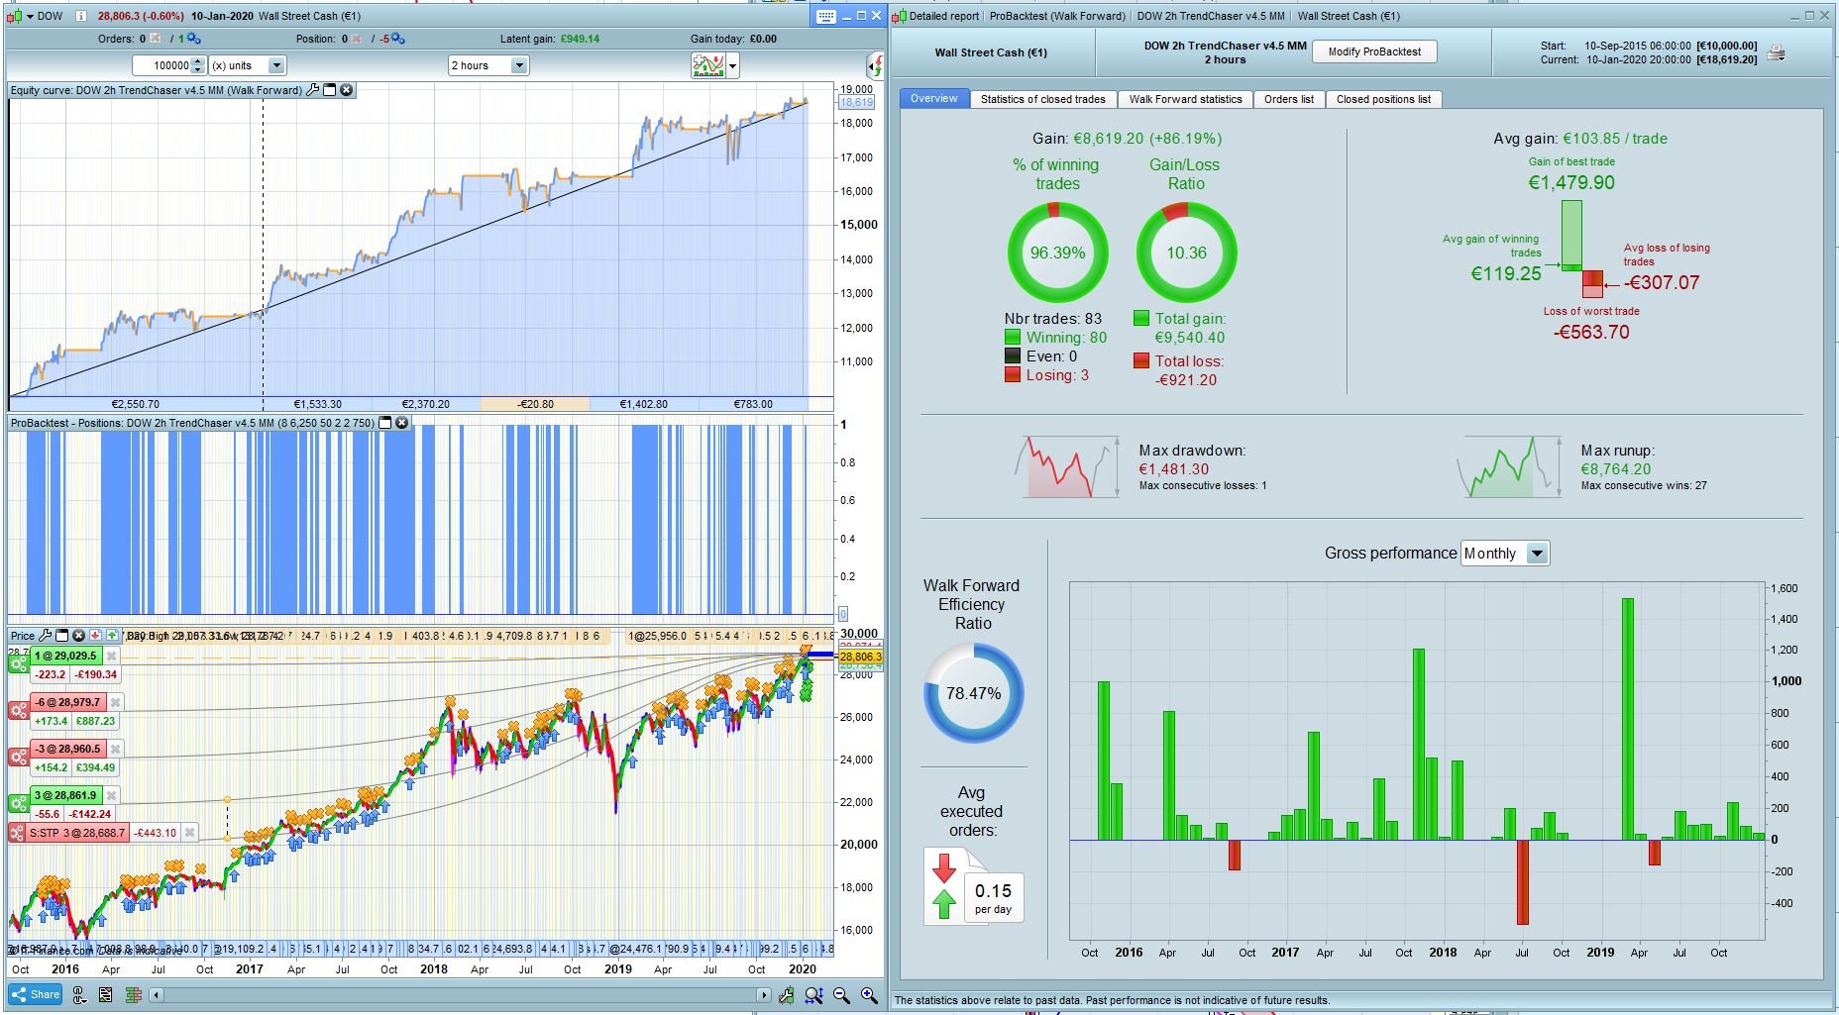Open Statistics of closed trades tab
The image size is (1839, 1015).
[1043, 99]
